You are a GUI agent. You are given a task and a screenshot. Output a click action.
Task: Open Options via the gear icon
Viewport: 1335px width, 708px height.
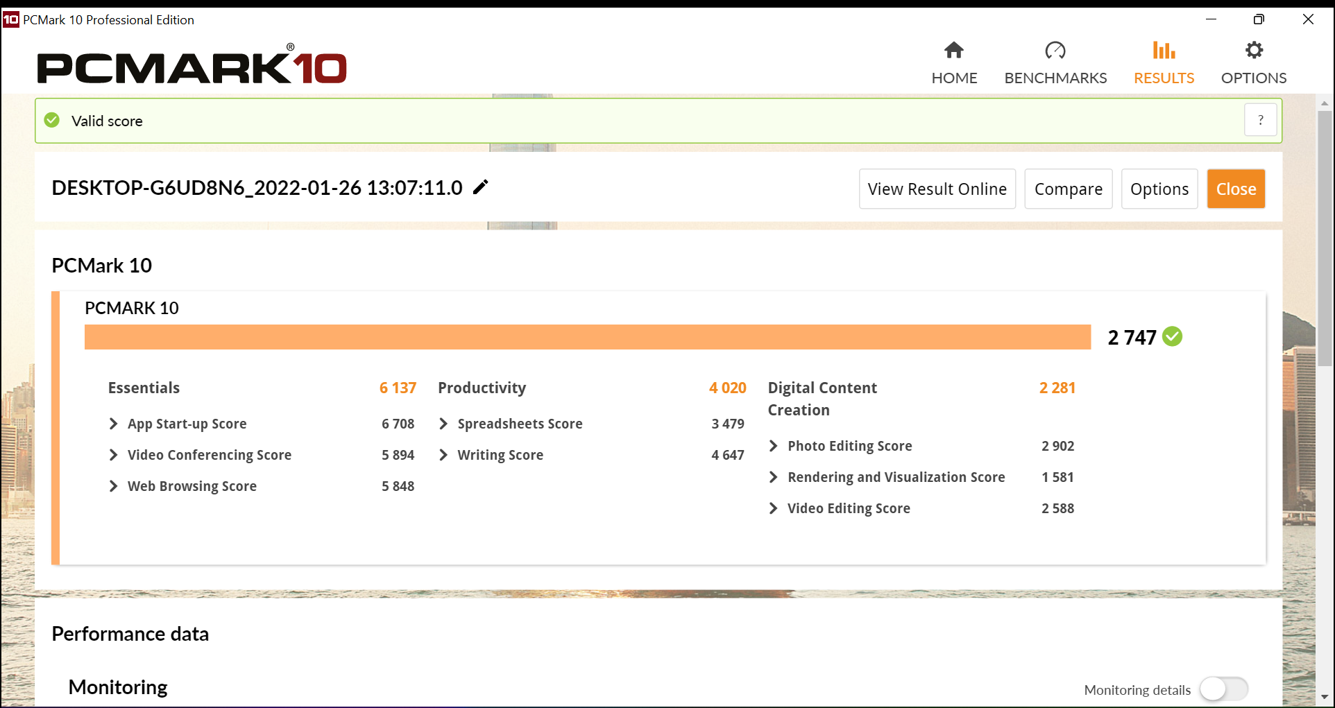click(x=1254, y=50)
